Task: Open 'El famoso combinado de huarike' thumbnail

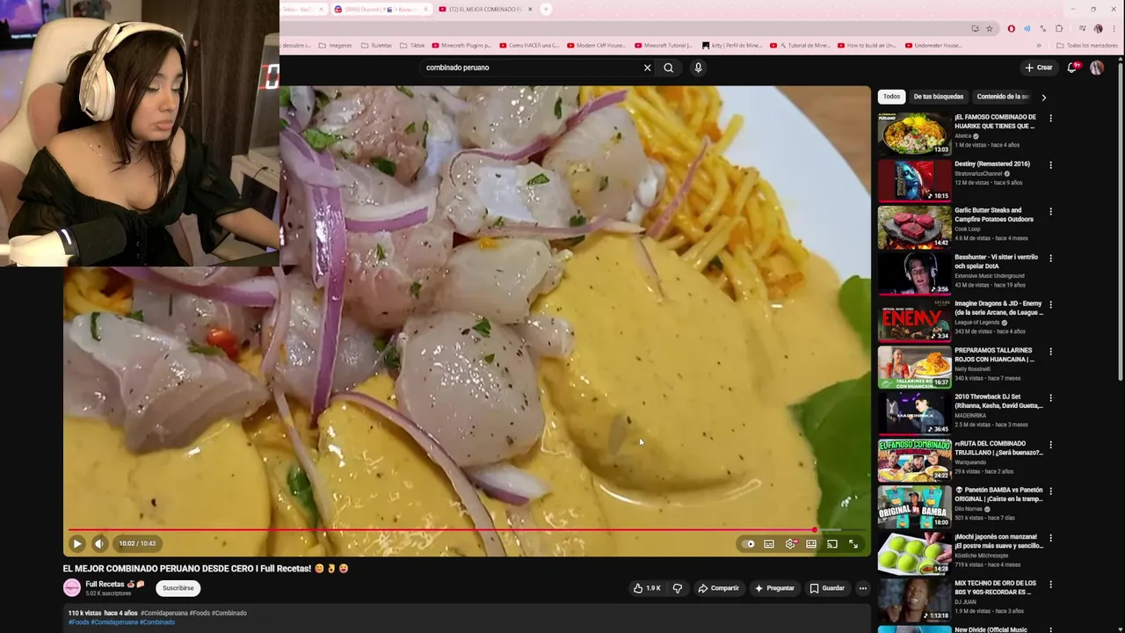Action: (x=914, y=134)
